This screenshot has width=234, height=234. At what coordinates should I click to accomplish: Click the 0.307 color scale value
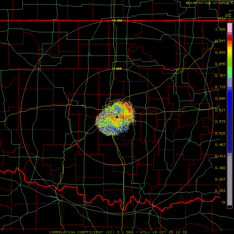coord(220,179)
